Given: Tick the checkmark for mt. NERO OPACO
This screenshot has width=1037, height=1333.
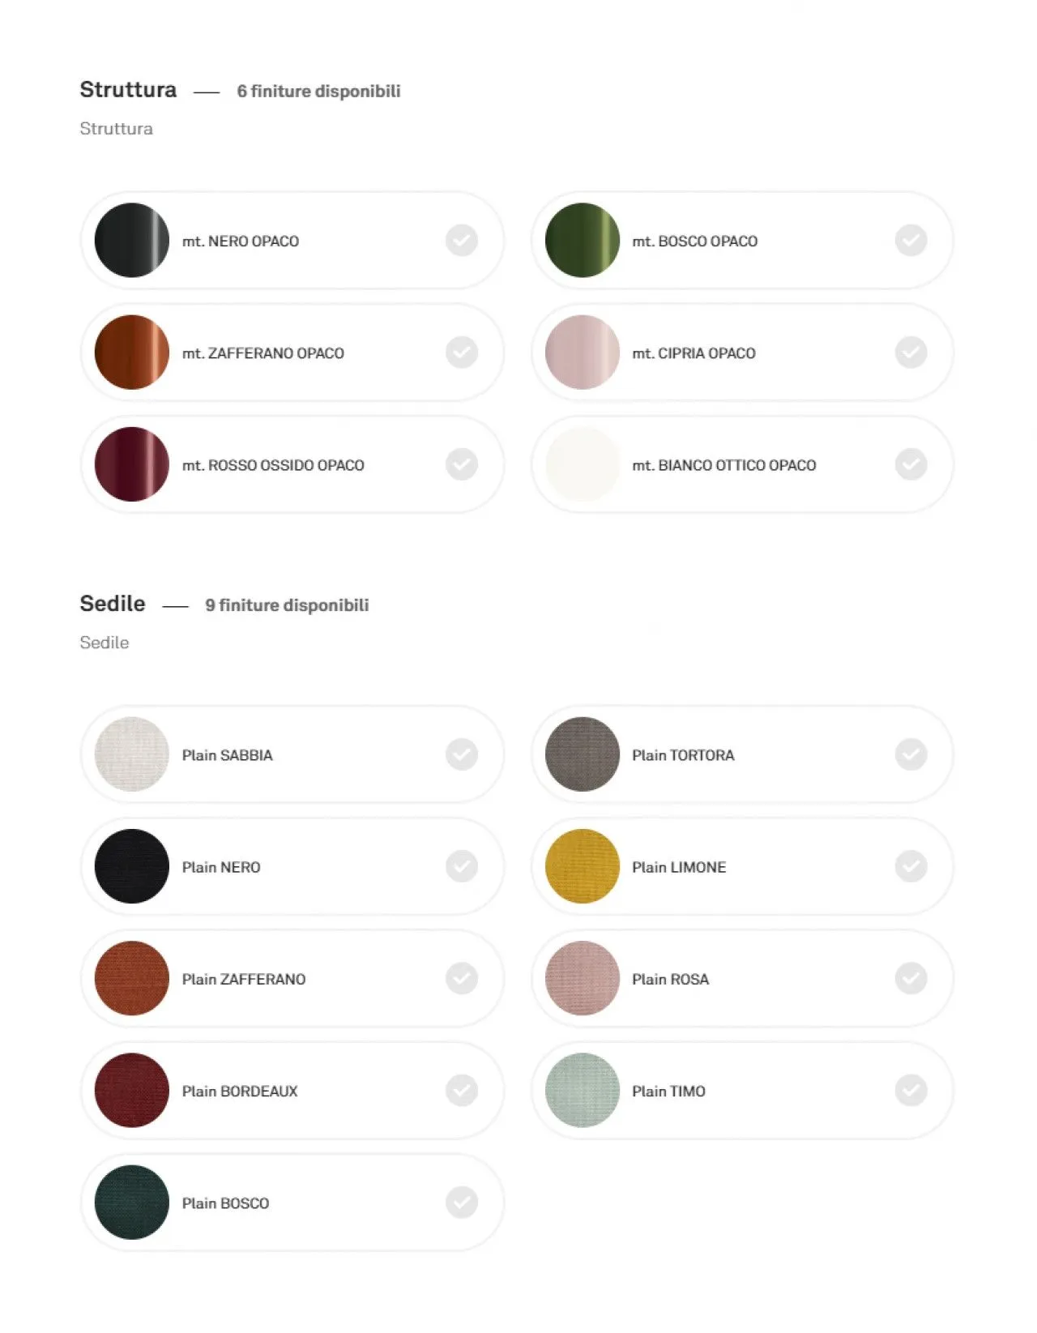Looking at the screenshot, I should pos(462,241).
